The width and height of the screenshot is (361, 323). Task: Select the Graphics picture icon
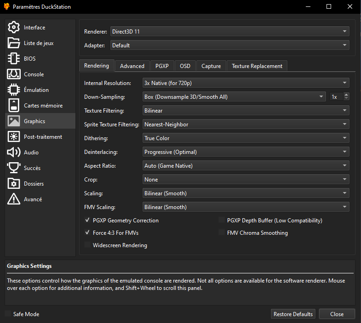tap(14, 121)
